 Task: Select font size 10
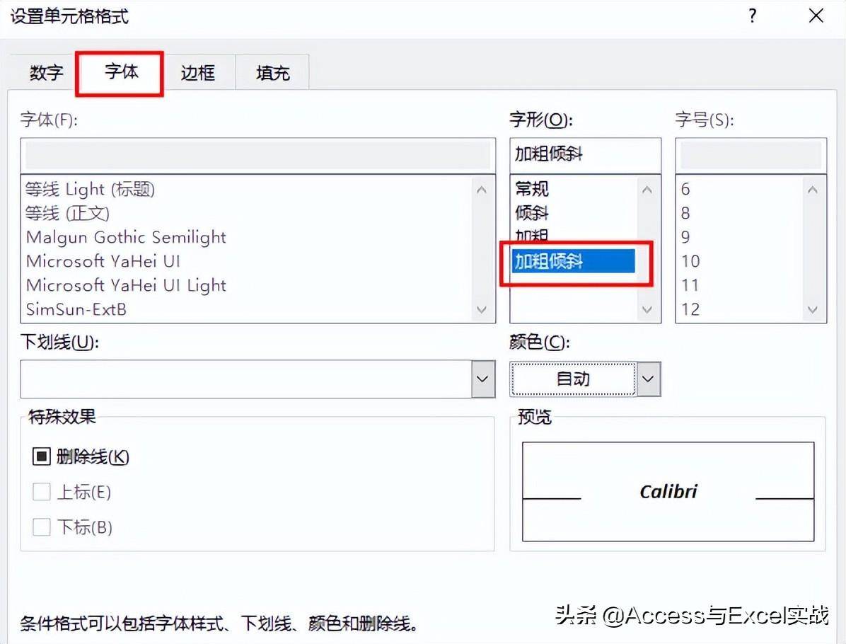click(x=690, y=261)
